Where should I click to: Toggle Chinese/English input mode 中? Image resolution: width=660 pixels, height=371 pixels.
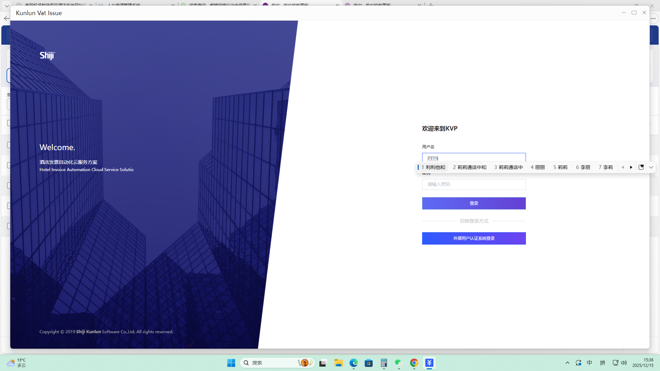pyautogui.click(x=590, y=363)
